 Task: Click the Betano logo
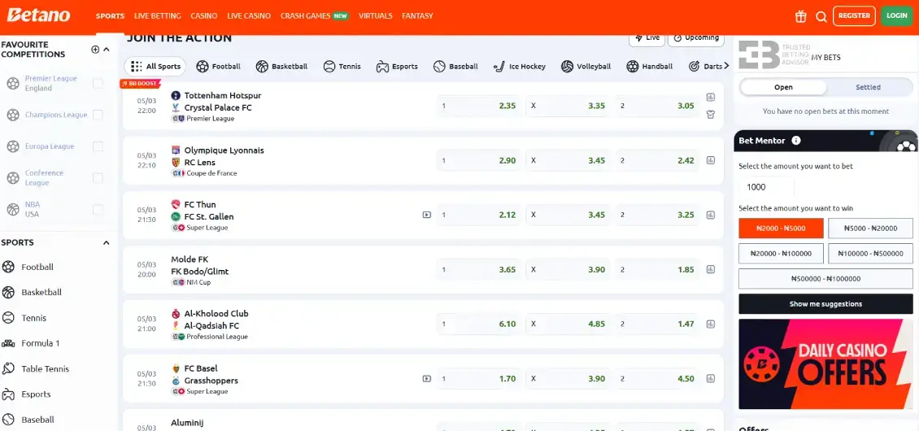pyautogui.click(x=39, y=15)
